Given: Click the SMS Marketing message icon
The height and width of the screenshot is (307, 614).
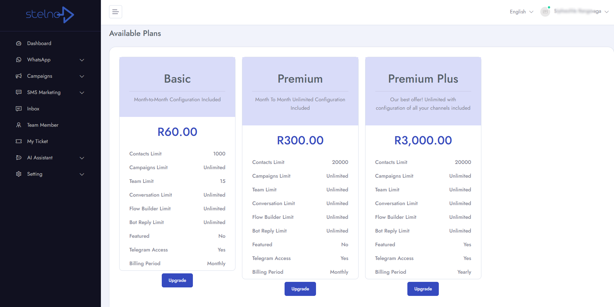Looking at the screenshot, I should tap(19, 92).
